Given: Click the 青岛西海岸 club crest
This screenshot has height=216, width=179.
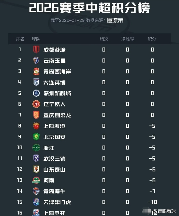Looking at the screenshot, I should [x=36, y=72].
